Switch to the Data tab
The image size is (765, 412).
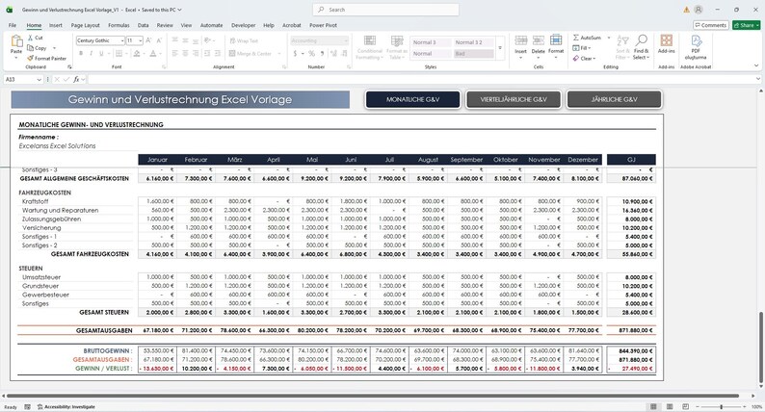143,25
